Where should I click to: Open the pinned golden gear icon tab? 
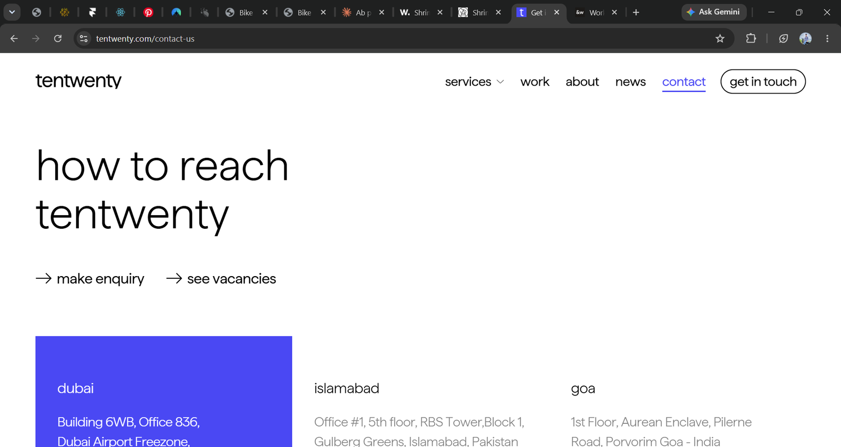pyautogui.click(x=65, y=12)
